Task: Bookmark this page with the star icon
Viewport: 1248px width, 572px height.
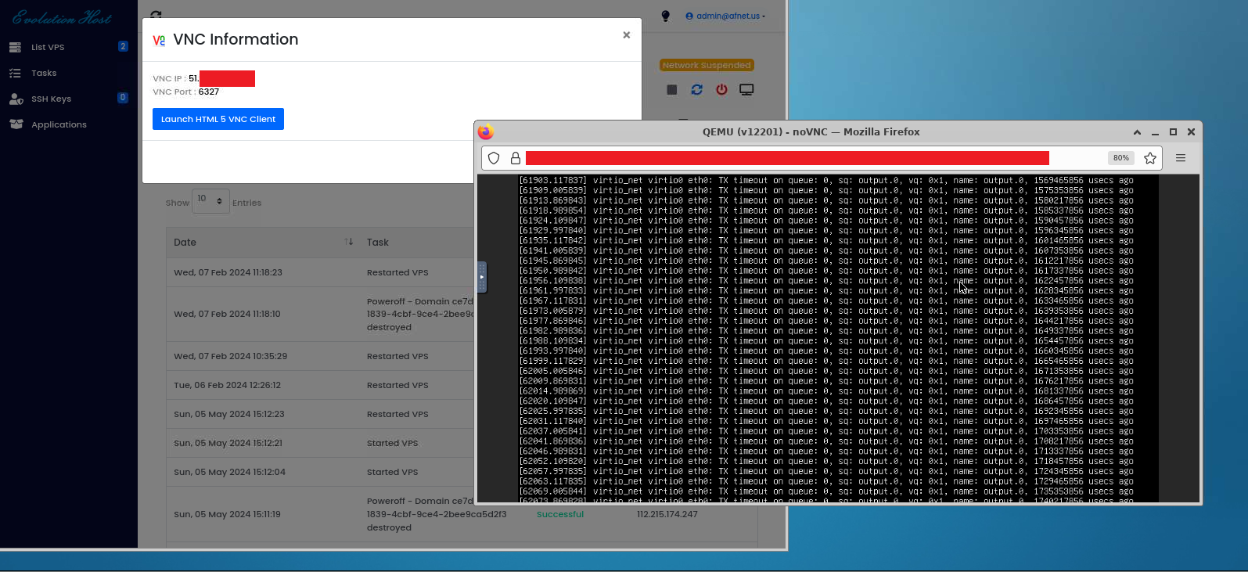Action: tap(1149, 158)
